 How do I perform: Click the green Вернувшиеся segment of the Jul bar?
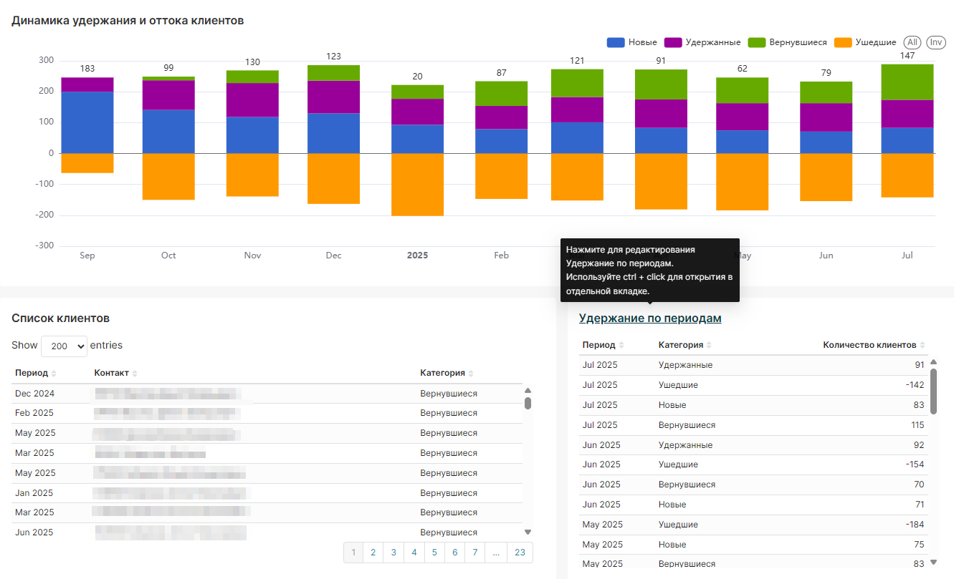[x=907, y=82]
